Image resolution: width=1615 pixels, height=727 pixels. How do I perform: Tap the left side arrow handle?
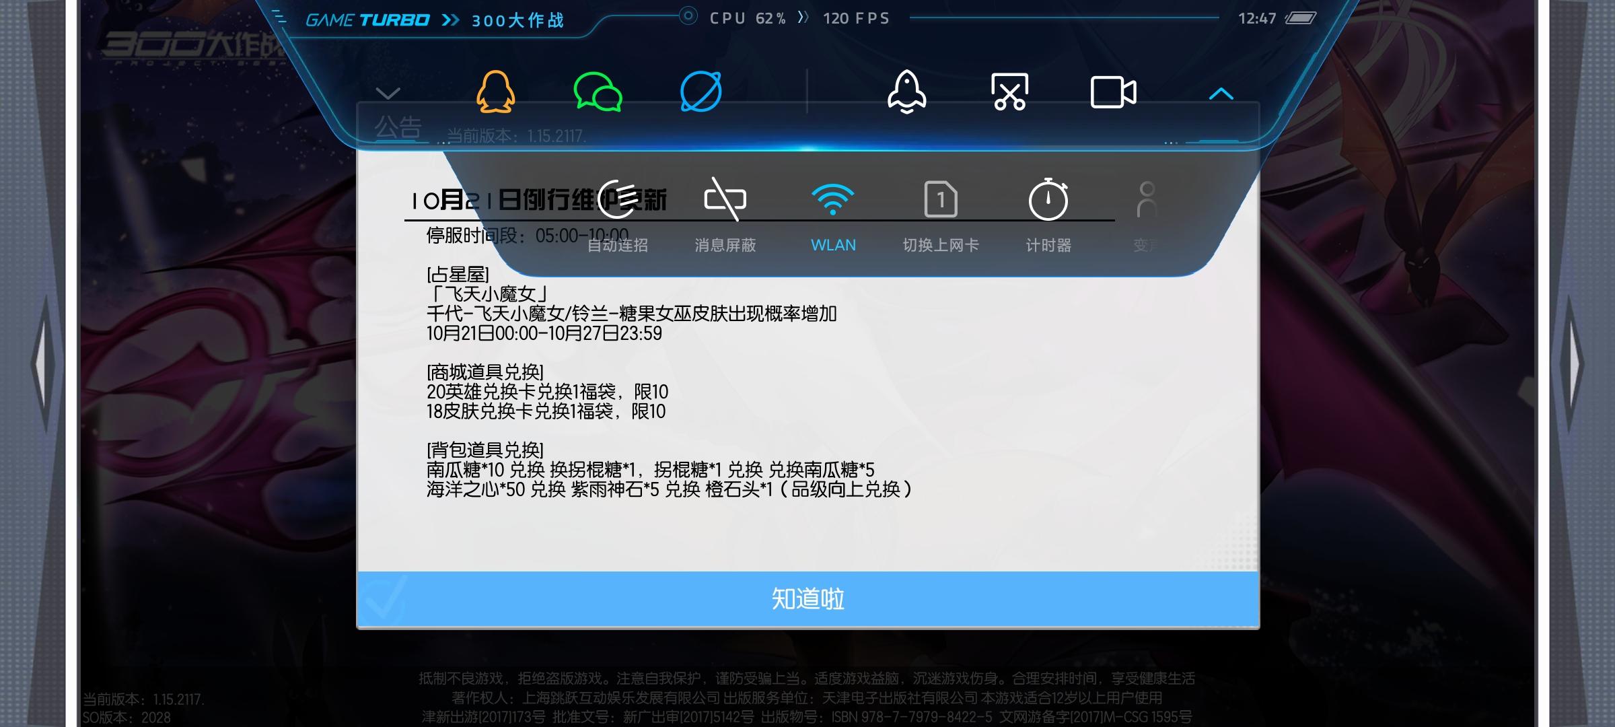pos(42,363)
